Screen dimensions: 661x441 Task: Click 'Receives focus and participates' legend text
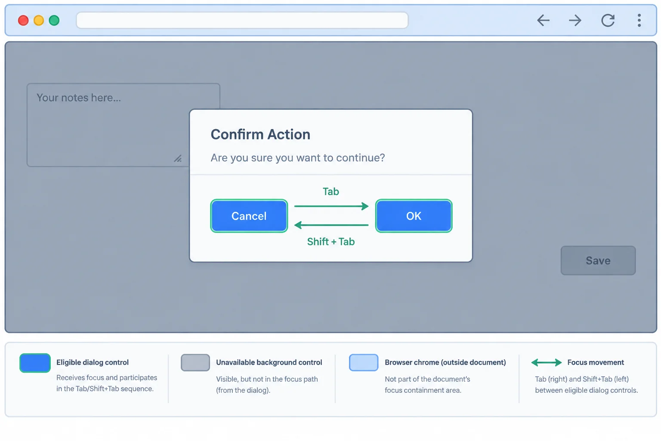pos(107,378)
